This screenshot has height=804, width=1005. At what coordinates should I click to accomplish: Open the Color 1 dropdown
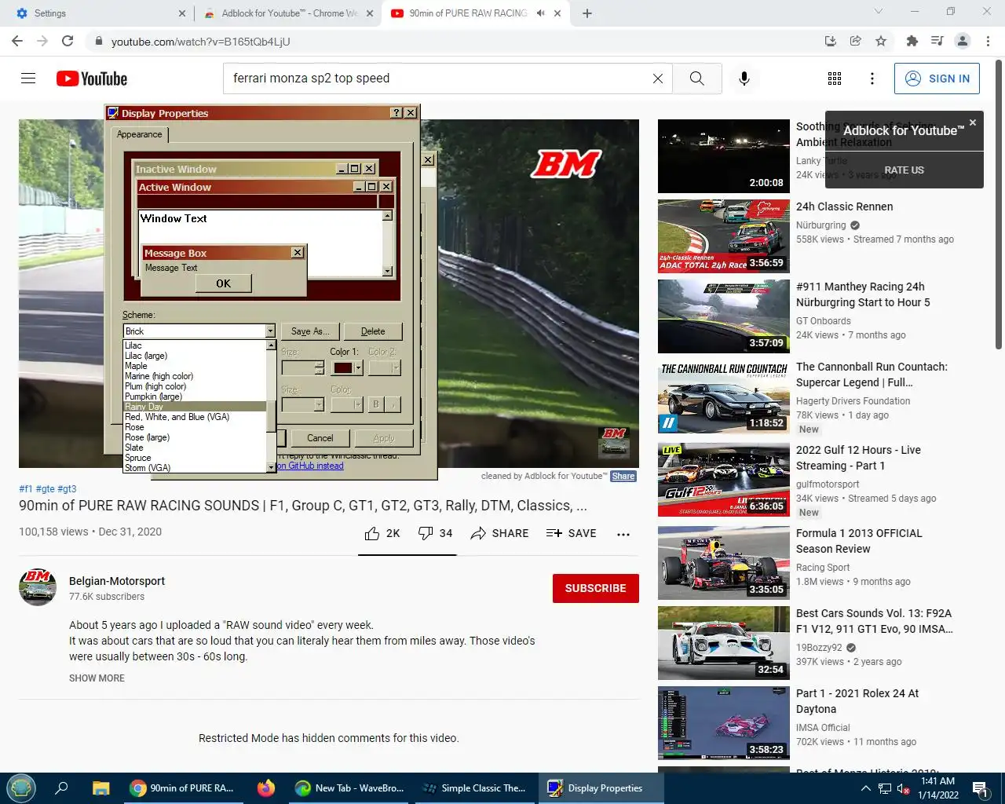coord(358,367)
